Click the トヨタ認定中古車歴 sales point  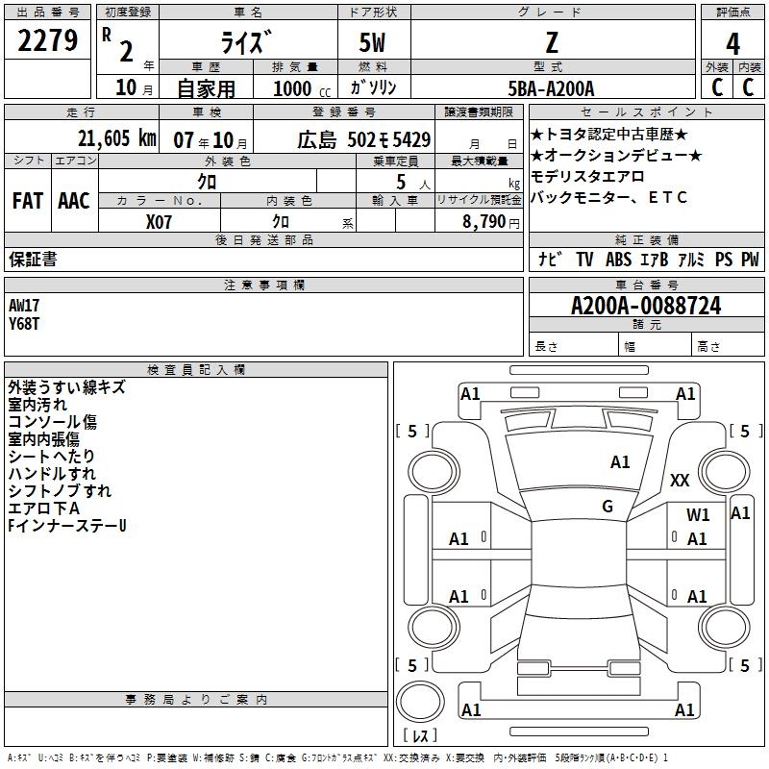pos(609,135)
